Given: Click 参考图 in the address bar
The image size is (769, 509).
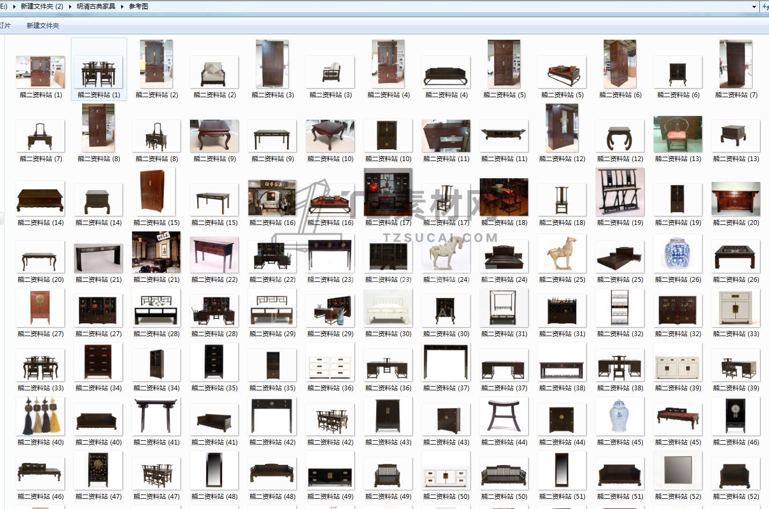Looking at the screenshot, I should pyautogui.click(x=138, y=6).
